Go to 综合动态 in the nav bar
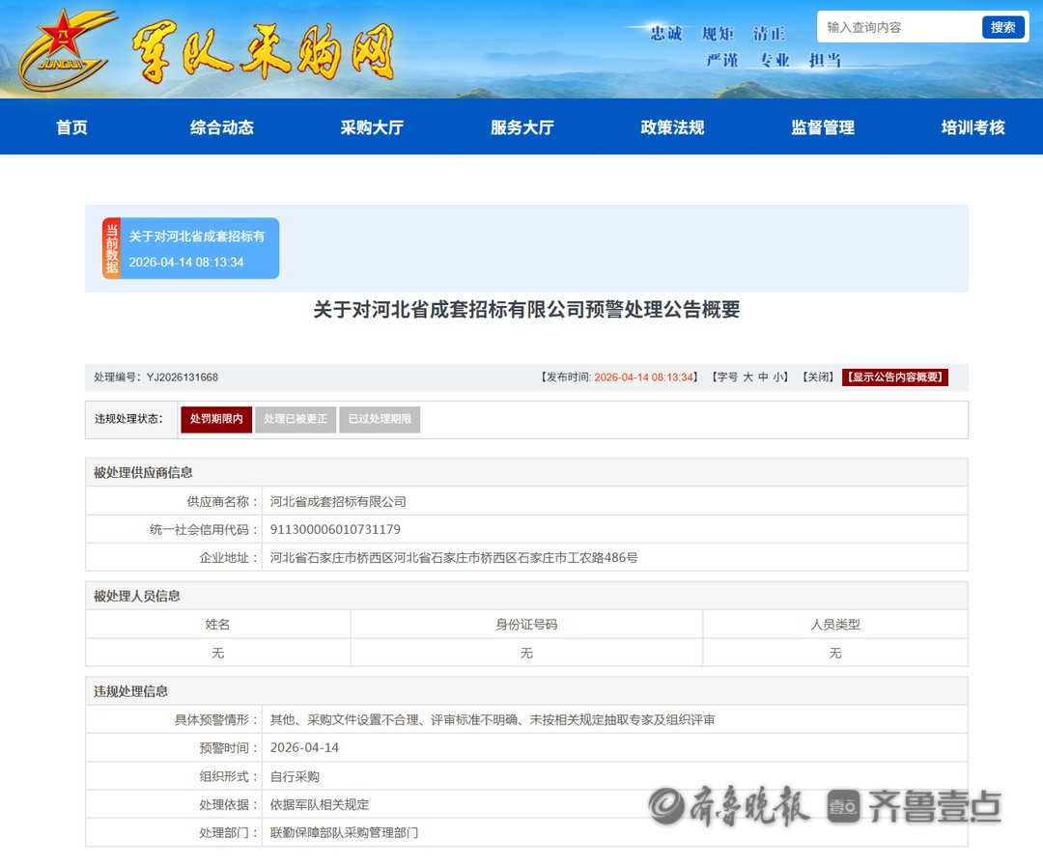The width and height of the screenshot is (1043, 867). (x=222, y=127)
